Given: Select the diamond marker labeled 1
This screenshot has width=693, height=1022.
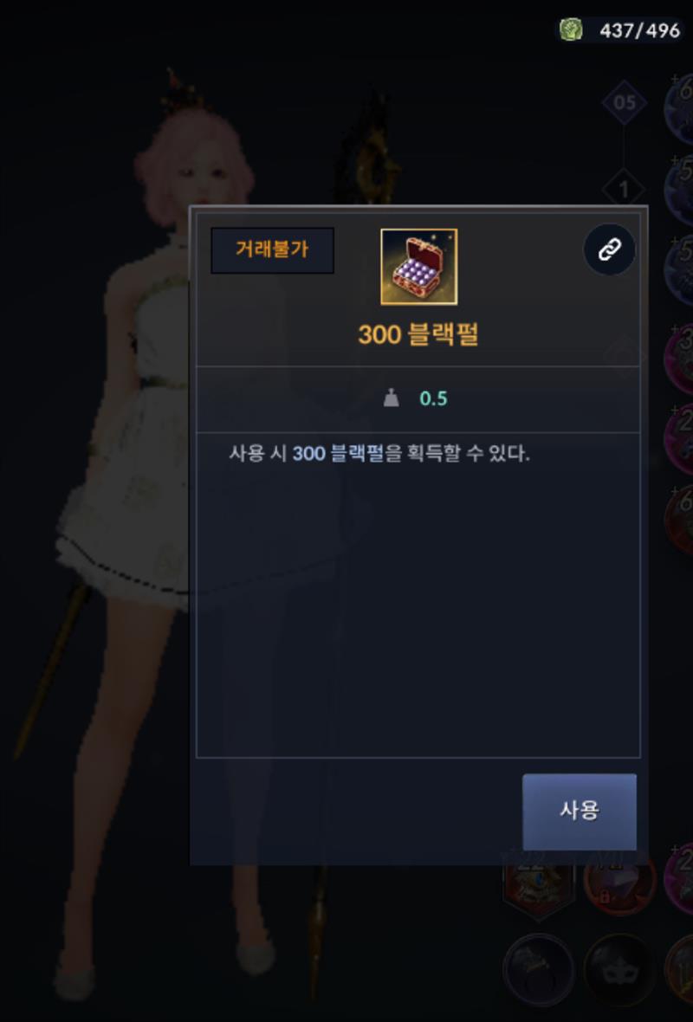Looking at the screenshot, I should (x=624, y=190).
